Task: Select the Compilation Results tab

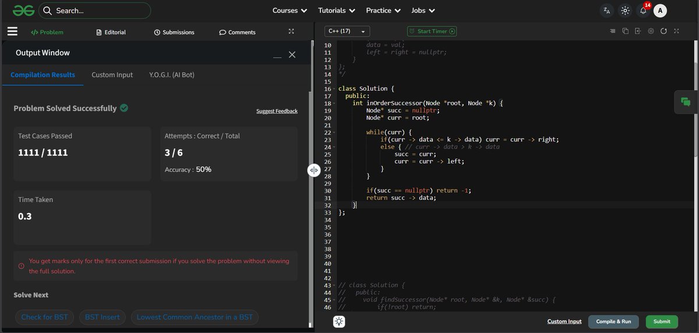Action: (43, 75)
